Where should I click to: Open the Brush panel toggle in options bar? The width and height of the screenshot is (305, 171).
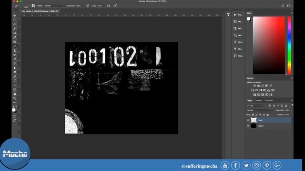click(33, 6)
